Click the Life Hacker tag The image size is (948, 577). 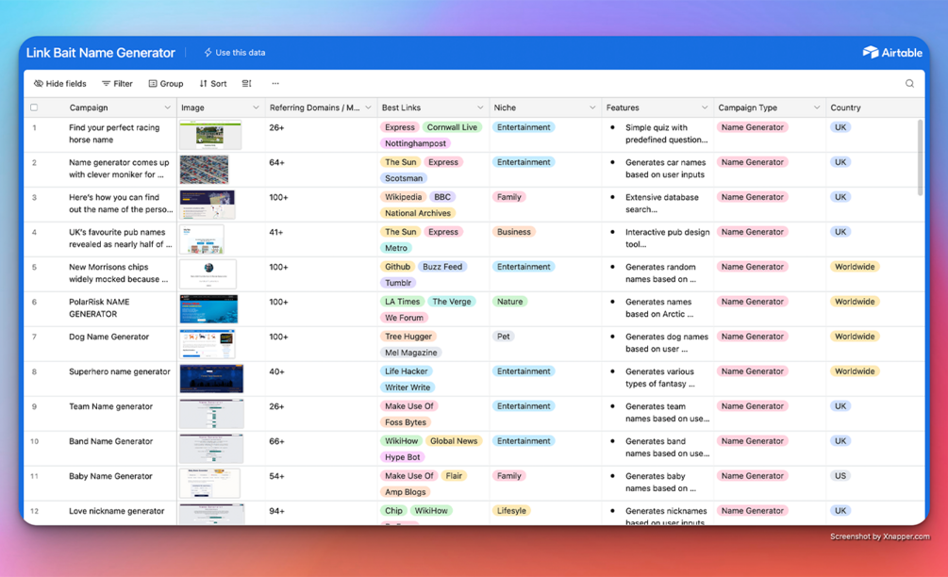tap(407, 371)
